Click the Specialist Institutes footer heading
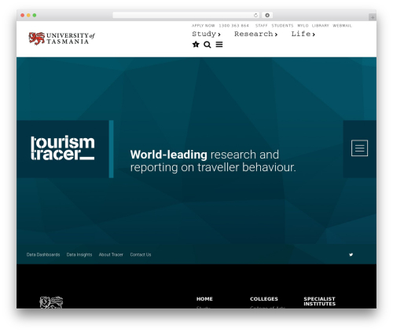393x332 pixels. click(x=319, y=301)
